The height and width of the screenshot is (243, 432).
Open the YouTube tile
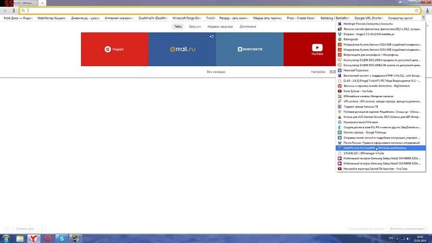[310, 49]
